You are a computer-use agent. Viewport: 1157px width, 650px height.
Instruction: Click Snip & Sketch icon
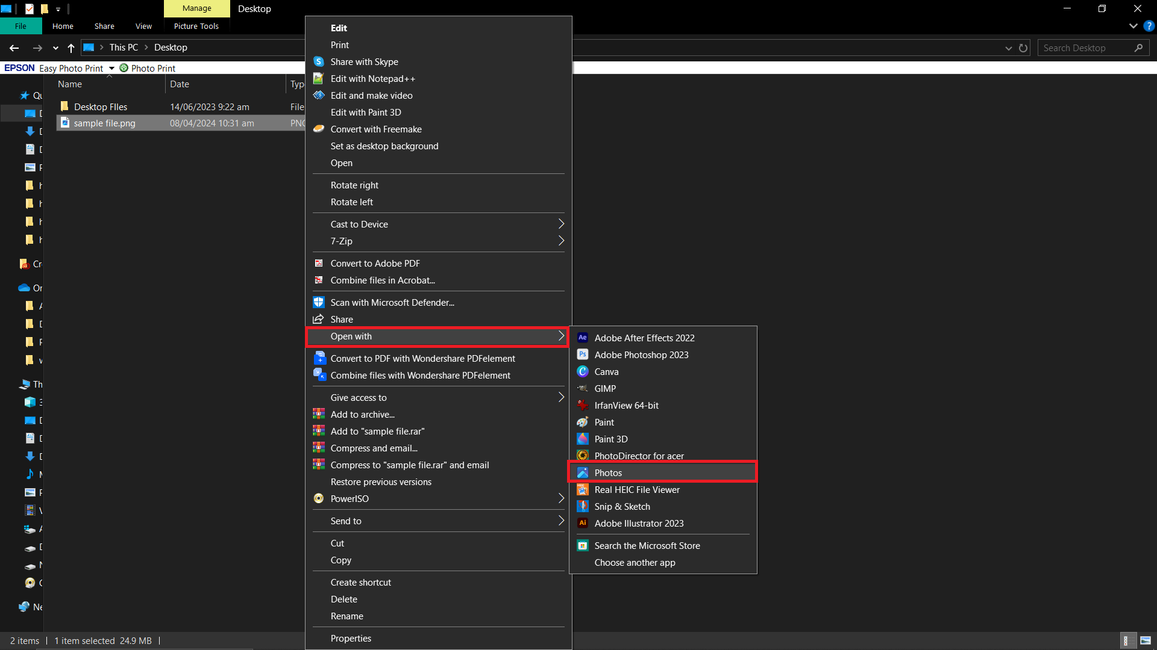point(583,506)
